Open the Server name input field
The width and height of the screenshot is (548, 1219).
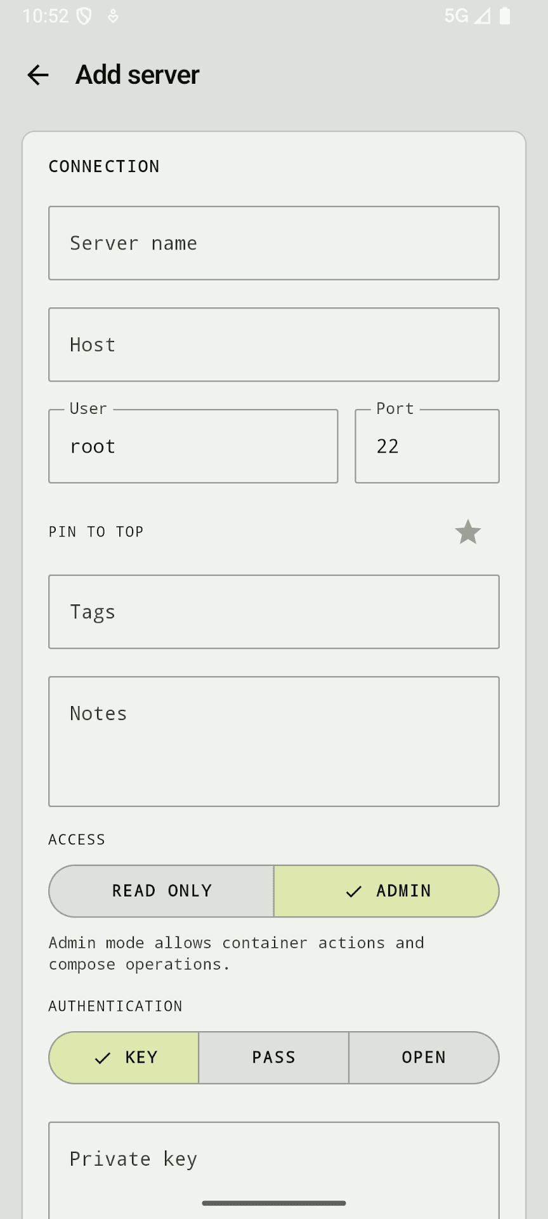[x=273, y=243]
